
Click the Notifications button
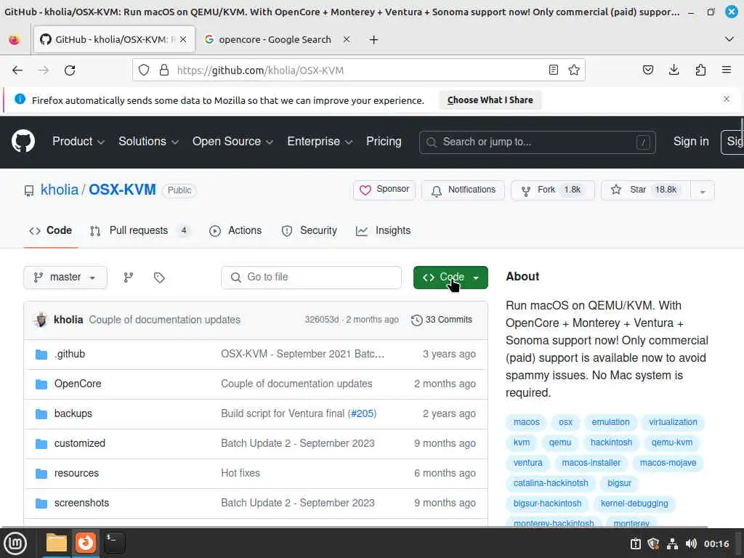click(x=463, y=190)
